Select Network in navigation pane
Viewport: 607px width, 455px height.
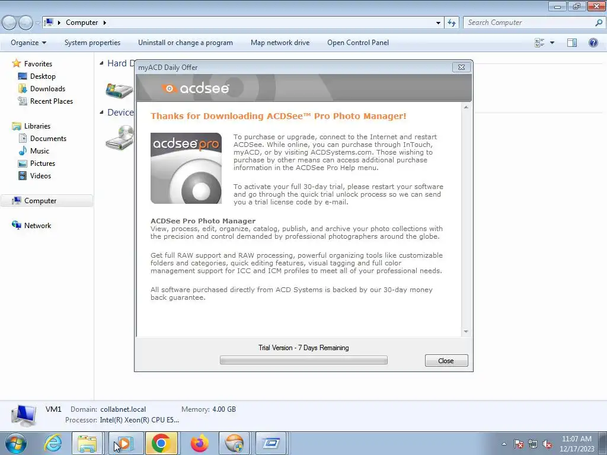37,225
